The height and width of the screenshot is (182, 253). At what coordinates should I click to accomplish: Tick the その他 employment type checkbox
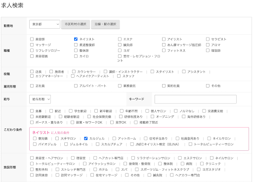click(208, 86)
